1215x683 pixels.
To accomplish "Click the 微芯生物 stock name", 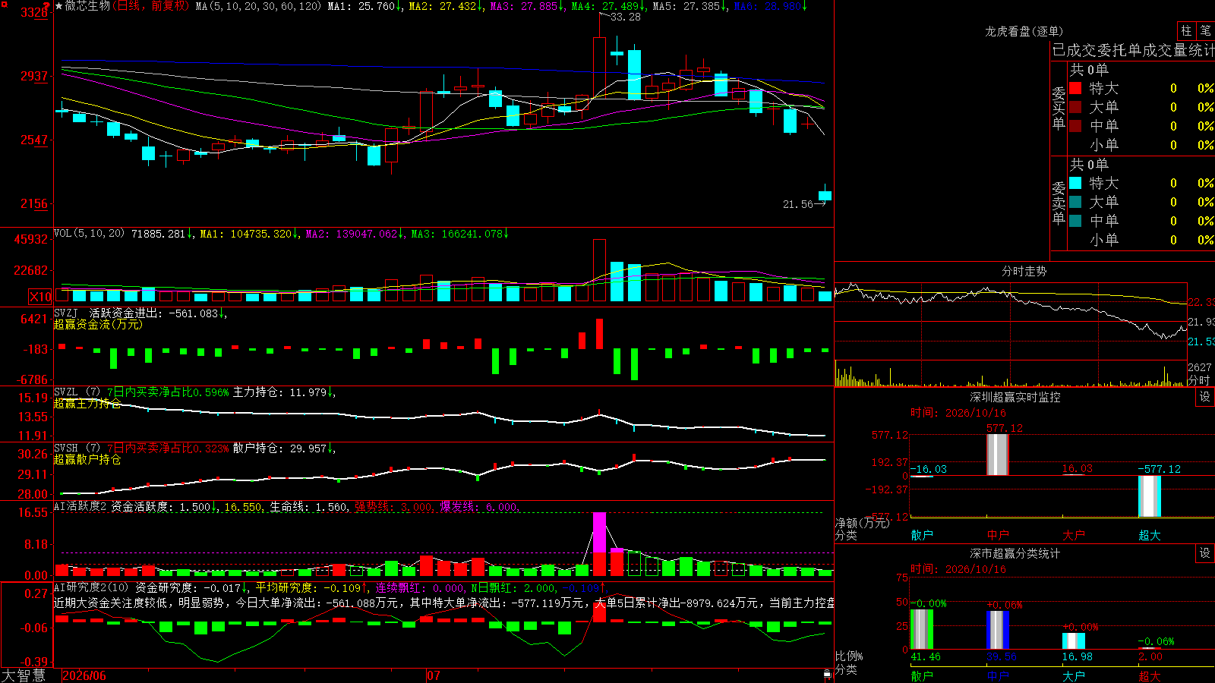I will click(87, 6).
